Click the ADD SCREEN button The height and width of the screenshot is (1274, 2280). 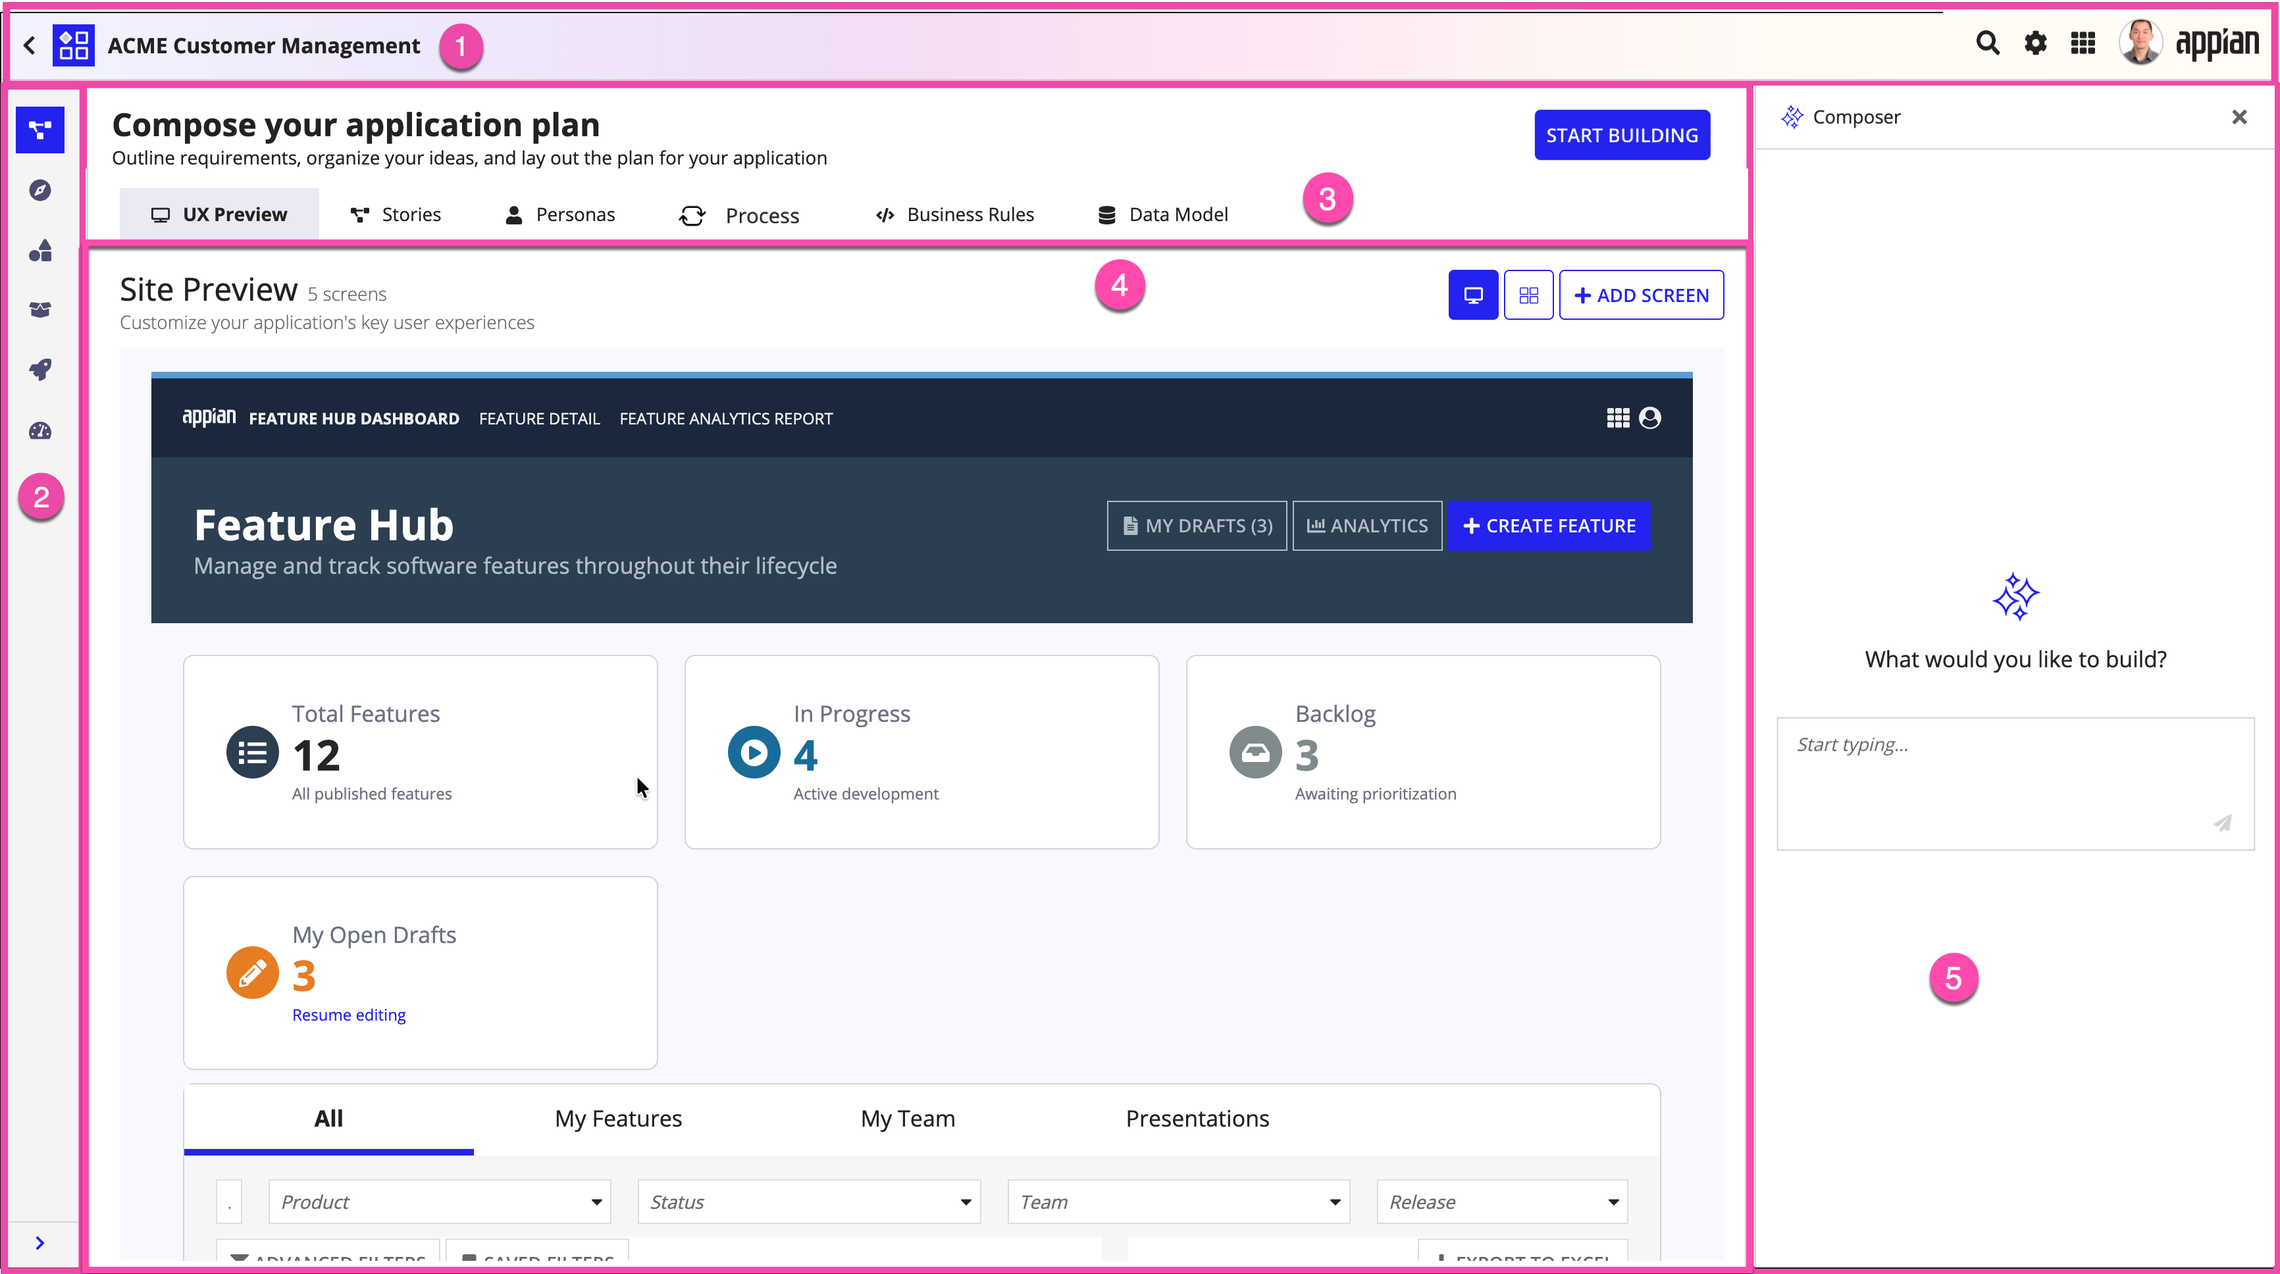[x=1641, y=295]
